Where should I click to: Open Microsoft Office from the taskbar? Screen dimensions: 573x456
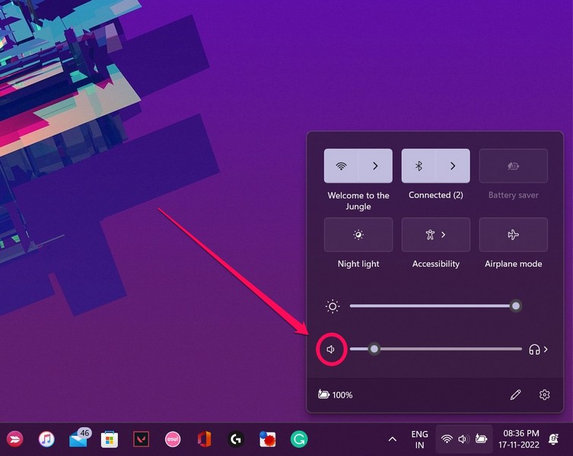pyautogui.click(x=203, y=439)
